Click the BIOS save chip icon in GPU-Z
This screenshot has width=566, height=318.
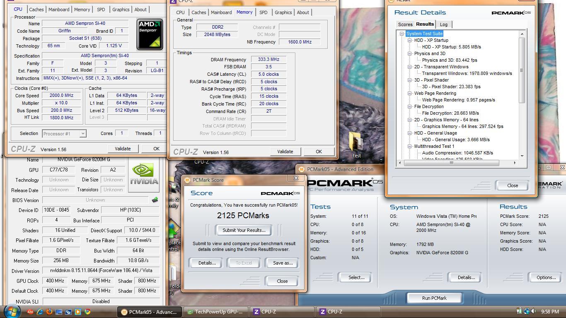coord(155,200)
